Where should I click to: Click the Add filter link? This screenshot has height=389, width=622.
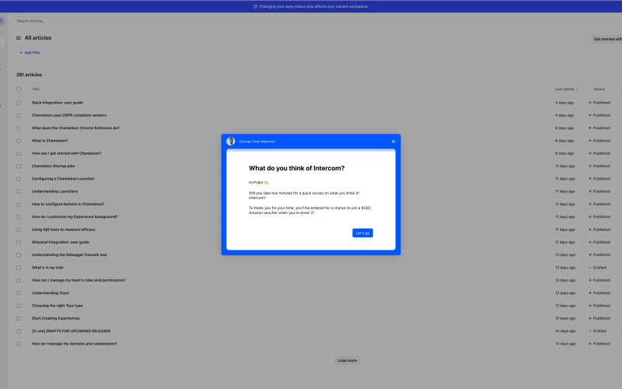pos(30,52)
